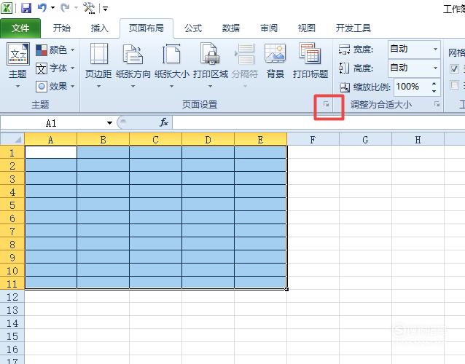
Task: Increase the 缩放比例 scale with the up arrow
Action: (434, 83)
